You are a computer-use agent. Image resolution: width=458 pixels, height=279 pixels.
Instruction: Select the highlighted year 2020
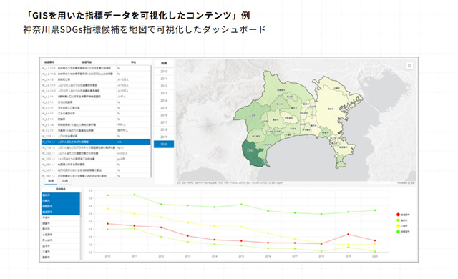point(164,145)
